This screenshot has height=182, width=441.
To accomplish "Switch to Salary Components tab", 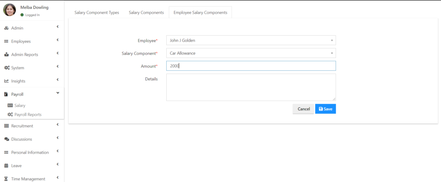I will click(x=146, y=13).
